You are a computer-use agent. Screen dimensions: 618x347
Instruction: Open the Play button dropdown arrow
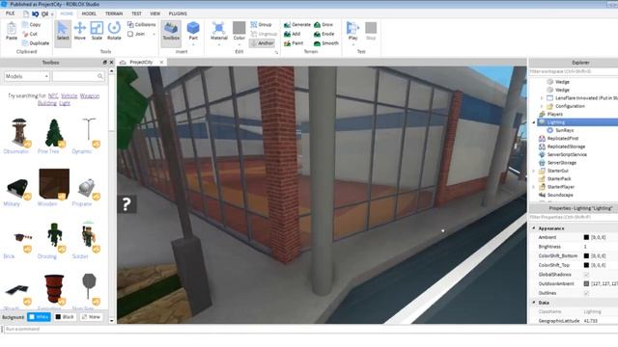tap(352, 45)
